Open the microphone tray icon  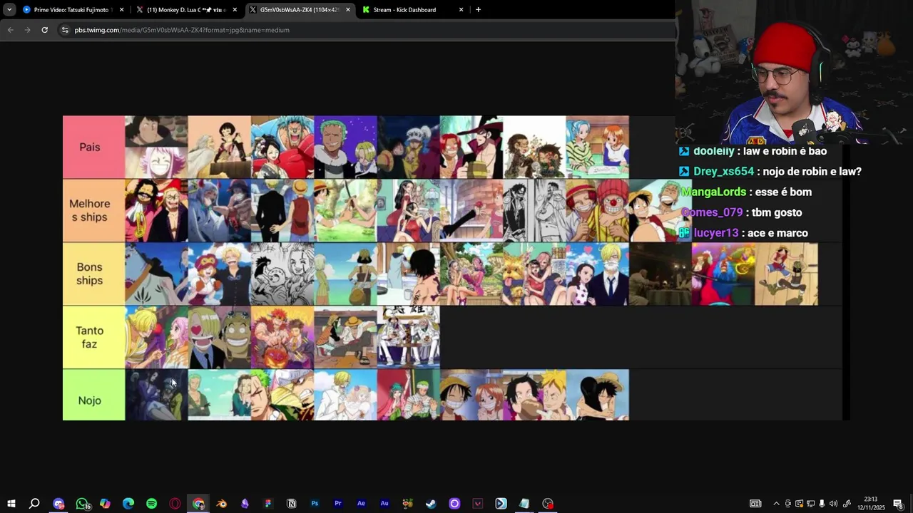822,504
